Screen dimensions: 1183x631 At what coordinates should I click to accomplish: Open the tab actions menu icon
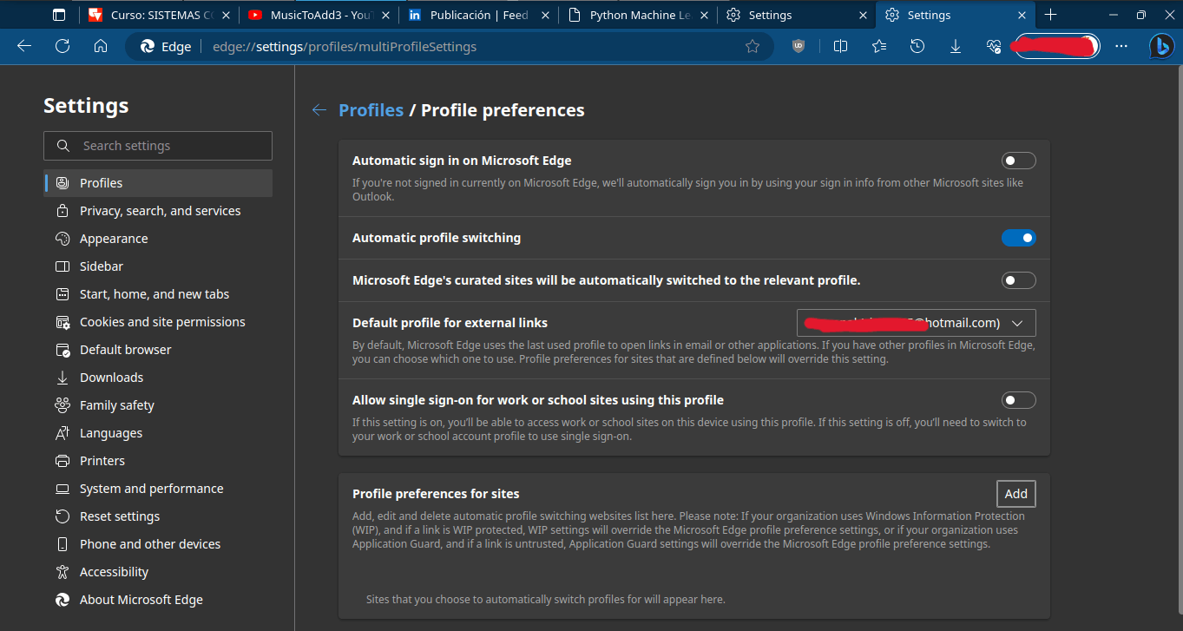click(x=59, y=15)
